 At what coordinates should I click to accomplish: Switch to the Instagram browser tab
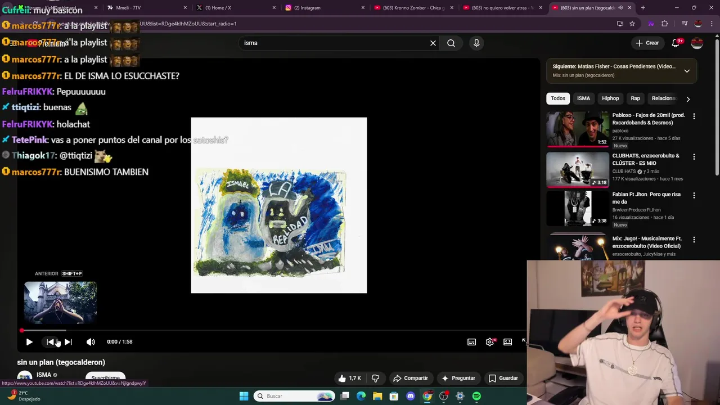point(325,8)
